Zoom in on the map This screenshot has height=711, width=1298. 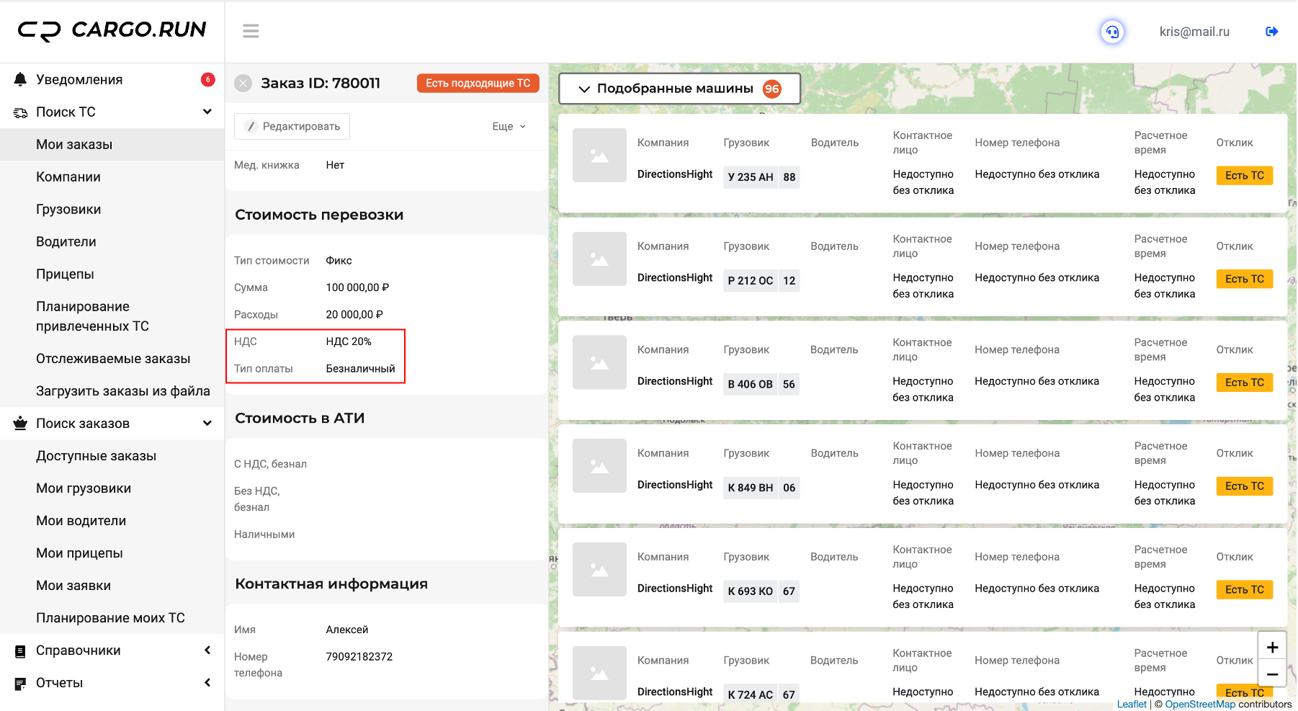click(x=1272, y=647)
